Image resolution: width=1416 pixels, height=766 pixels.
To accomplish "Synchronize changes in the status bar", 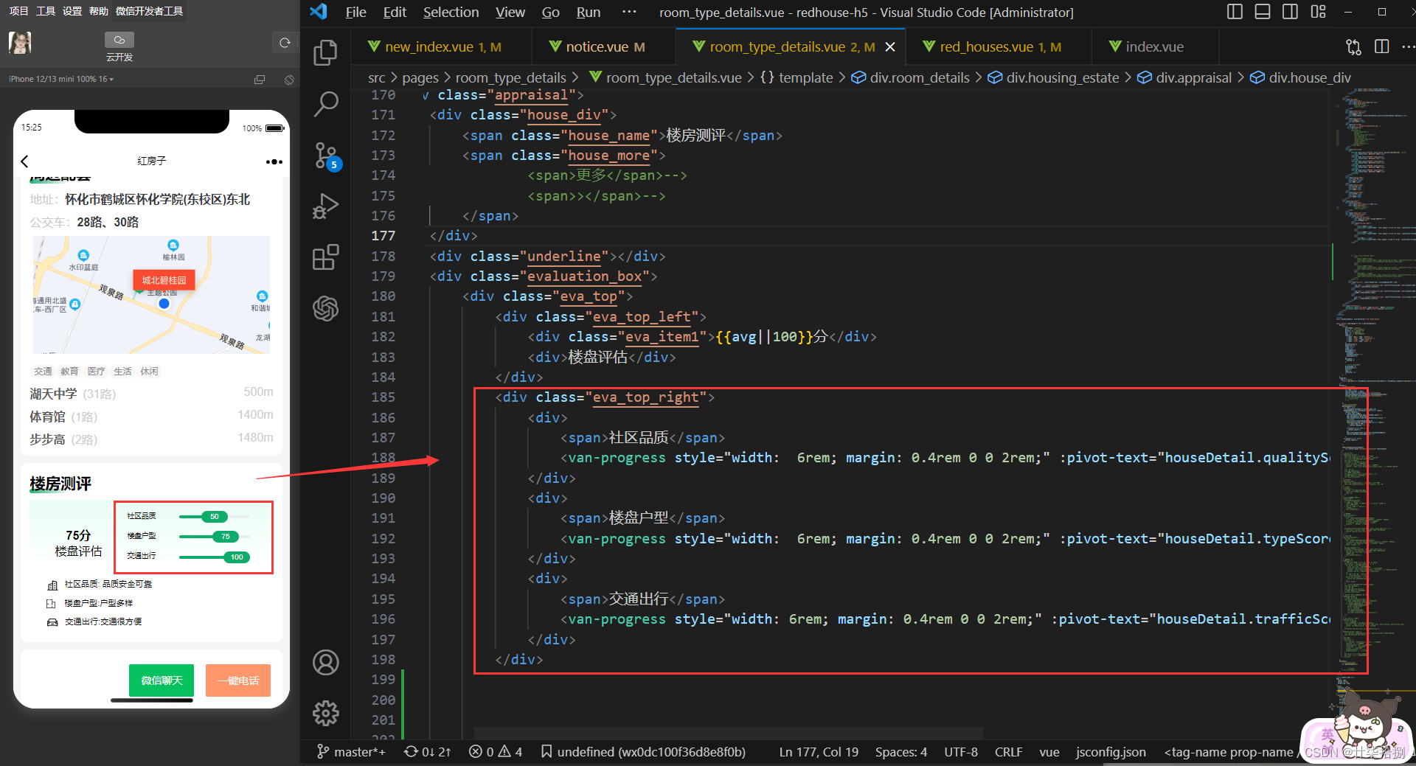I will 427,752.
